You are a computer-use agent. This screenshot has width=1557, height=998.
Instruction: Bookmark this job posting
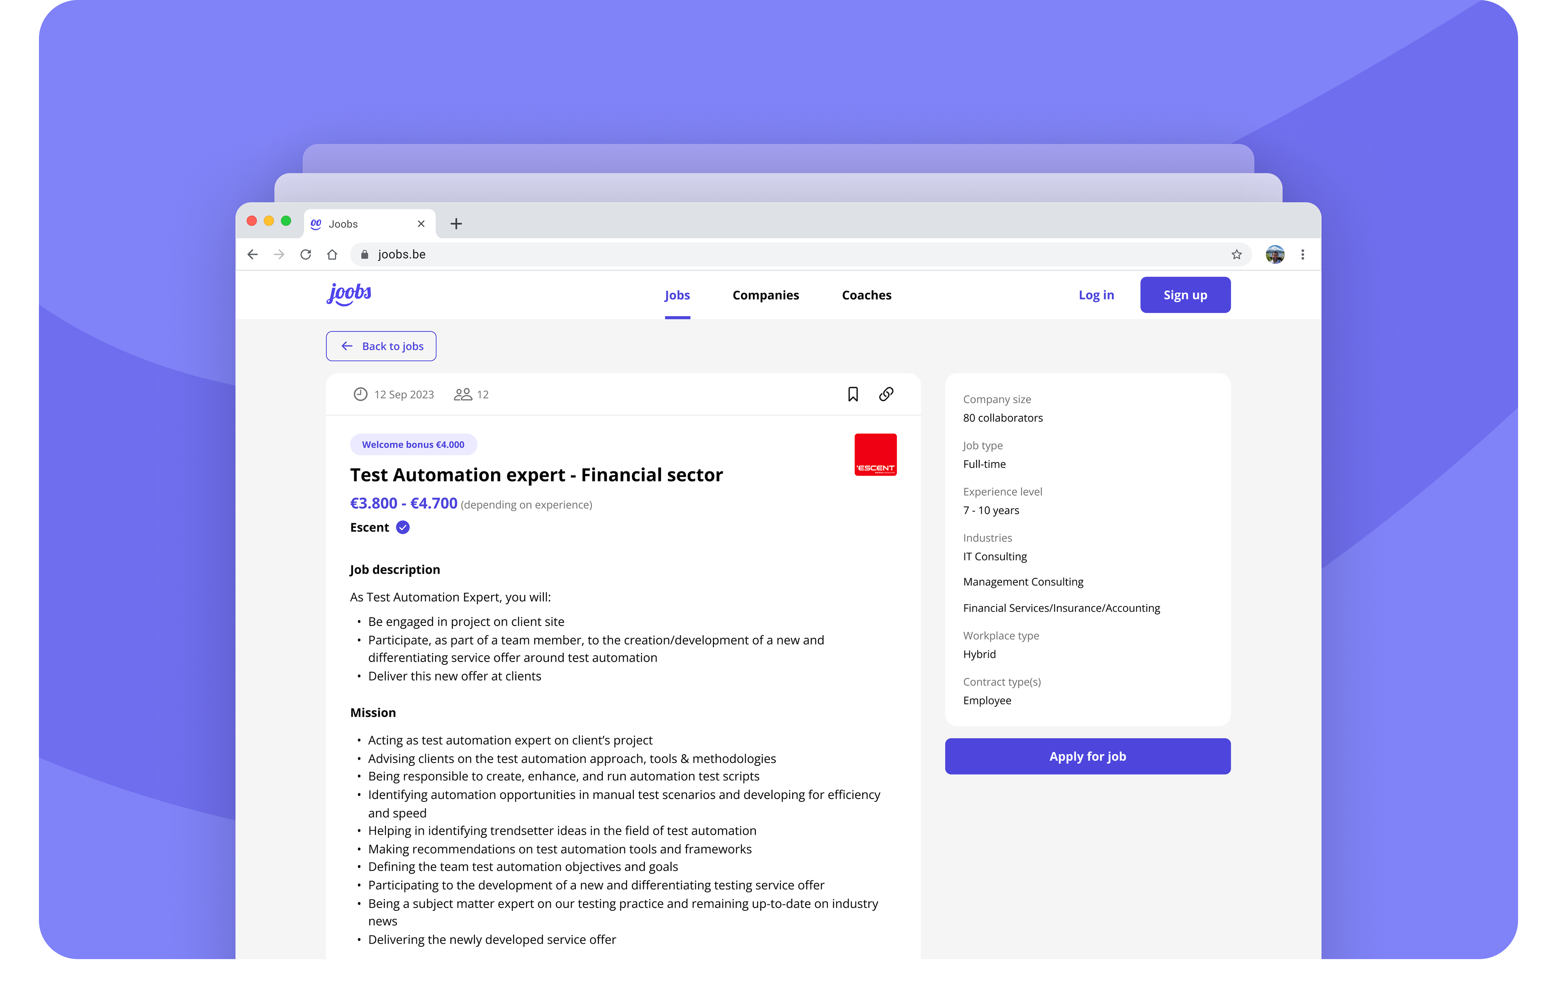tap(852, 394)
